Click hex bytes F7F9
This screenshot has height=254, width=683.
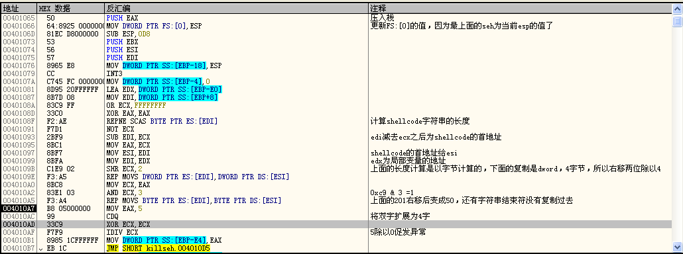coord(54,232)
